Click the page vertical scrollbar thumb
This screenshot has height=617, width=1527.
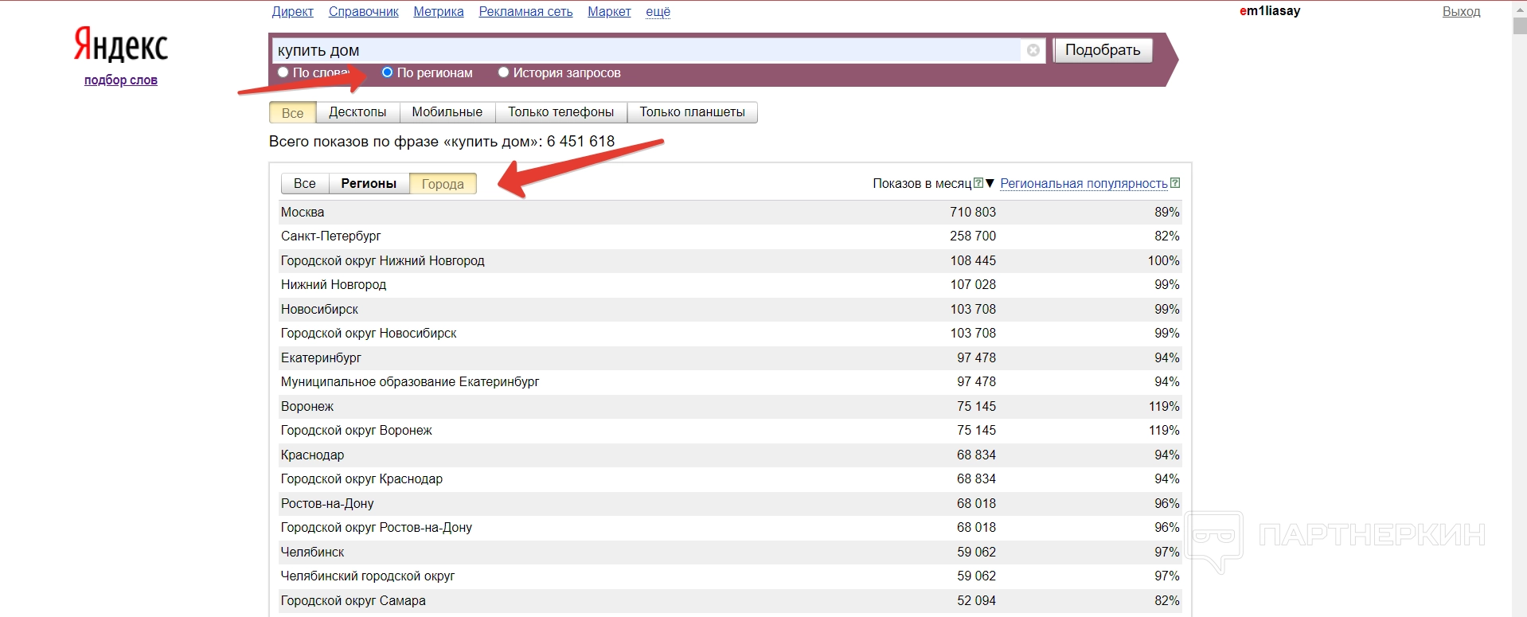tap(1519, 24)
